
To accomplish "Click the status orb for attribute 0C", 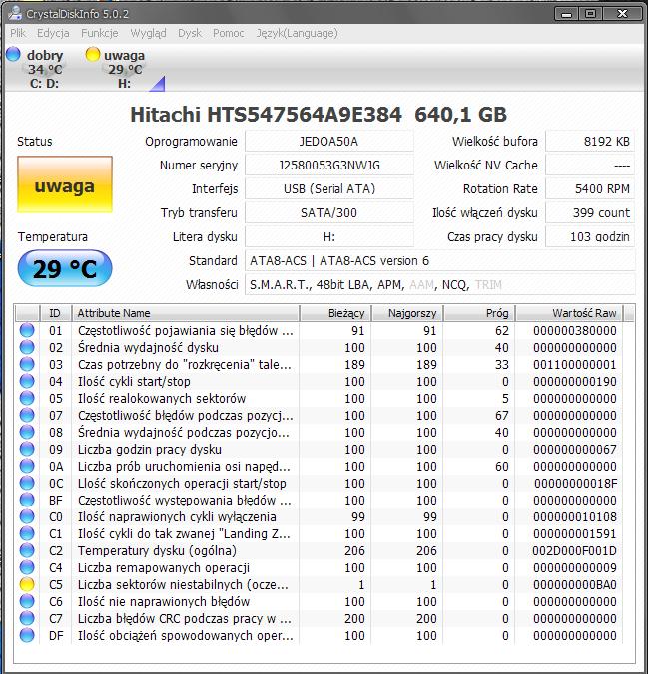I will 27,483.
